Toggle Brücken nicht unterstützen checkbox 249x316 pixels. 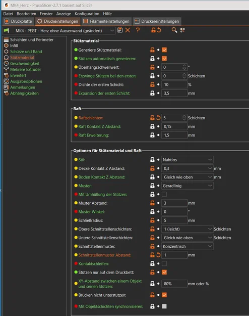click(x=164, y=295)
